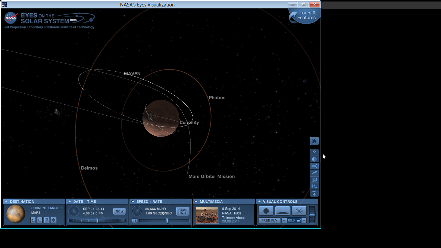The width and height of the screenshot is (441, 248).
Task: Click the SEP 24, 2014 date text
Action: [94, 209]
